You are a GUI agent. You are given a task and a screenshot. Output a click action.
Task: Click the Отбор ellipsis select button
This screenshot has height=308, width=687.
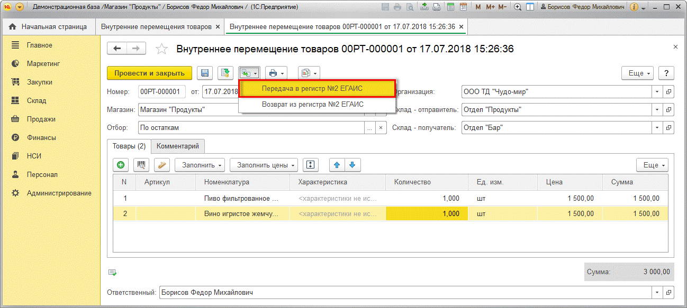coord(369,128)
